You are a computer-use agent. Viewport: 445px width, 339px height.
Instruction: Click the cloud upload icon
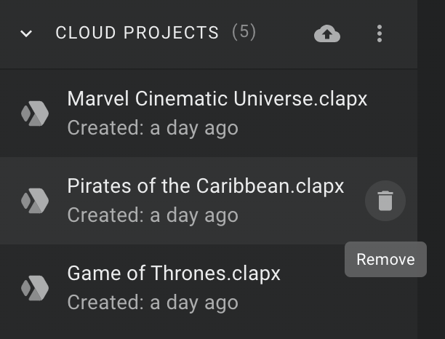pos(327,33)
